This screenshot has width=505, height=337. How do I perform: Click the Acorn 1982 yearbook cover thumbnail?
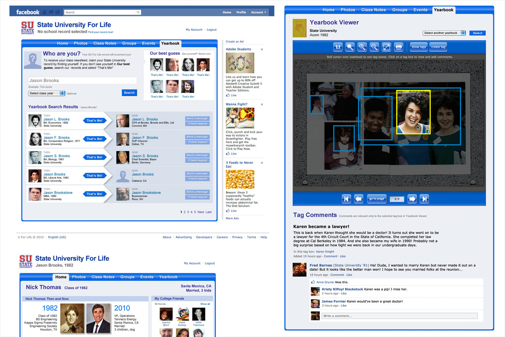pos(300,28)
